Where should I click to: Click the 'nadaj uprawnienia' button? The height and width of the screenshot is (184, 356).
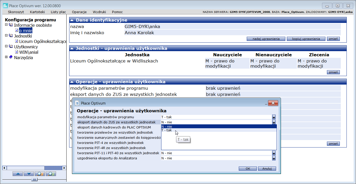266,39
